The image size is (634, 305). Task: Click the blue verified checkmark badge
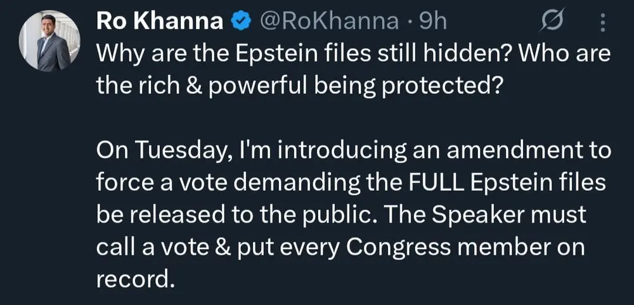(x=240, y=22)
